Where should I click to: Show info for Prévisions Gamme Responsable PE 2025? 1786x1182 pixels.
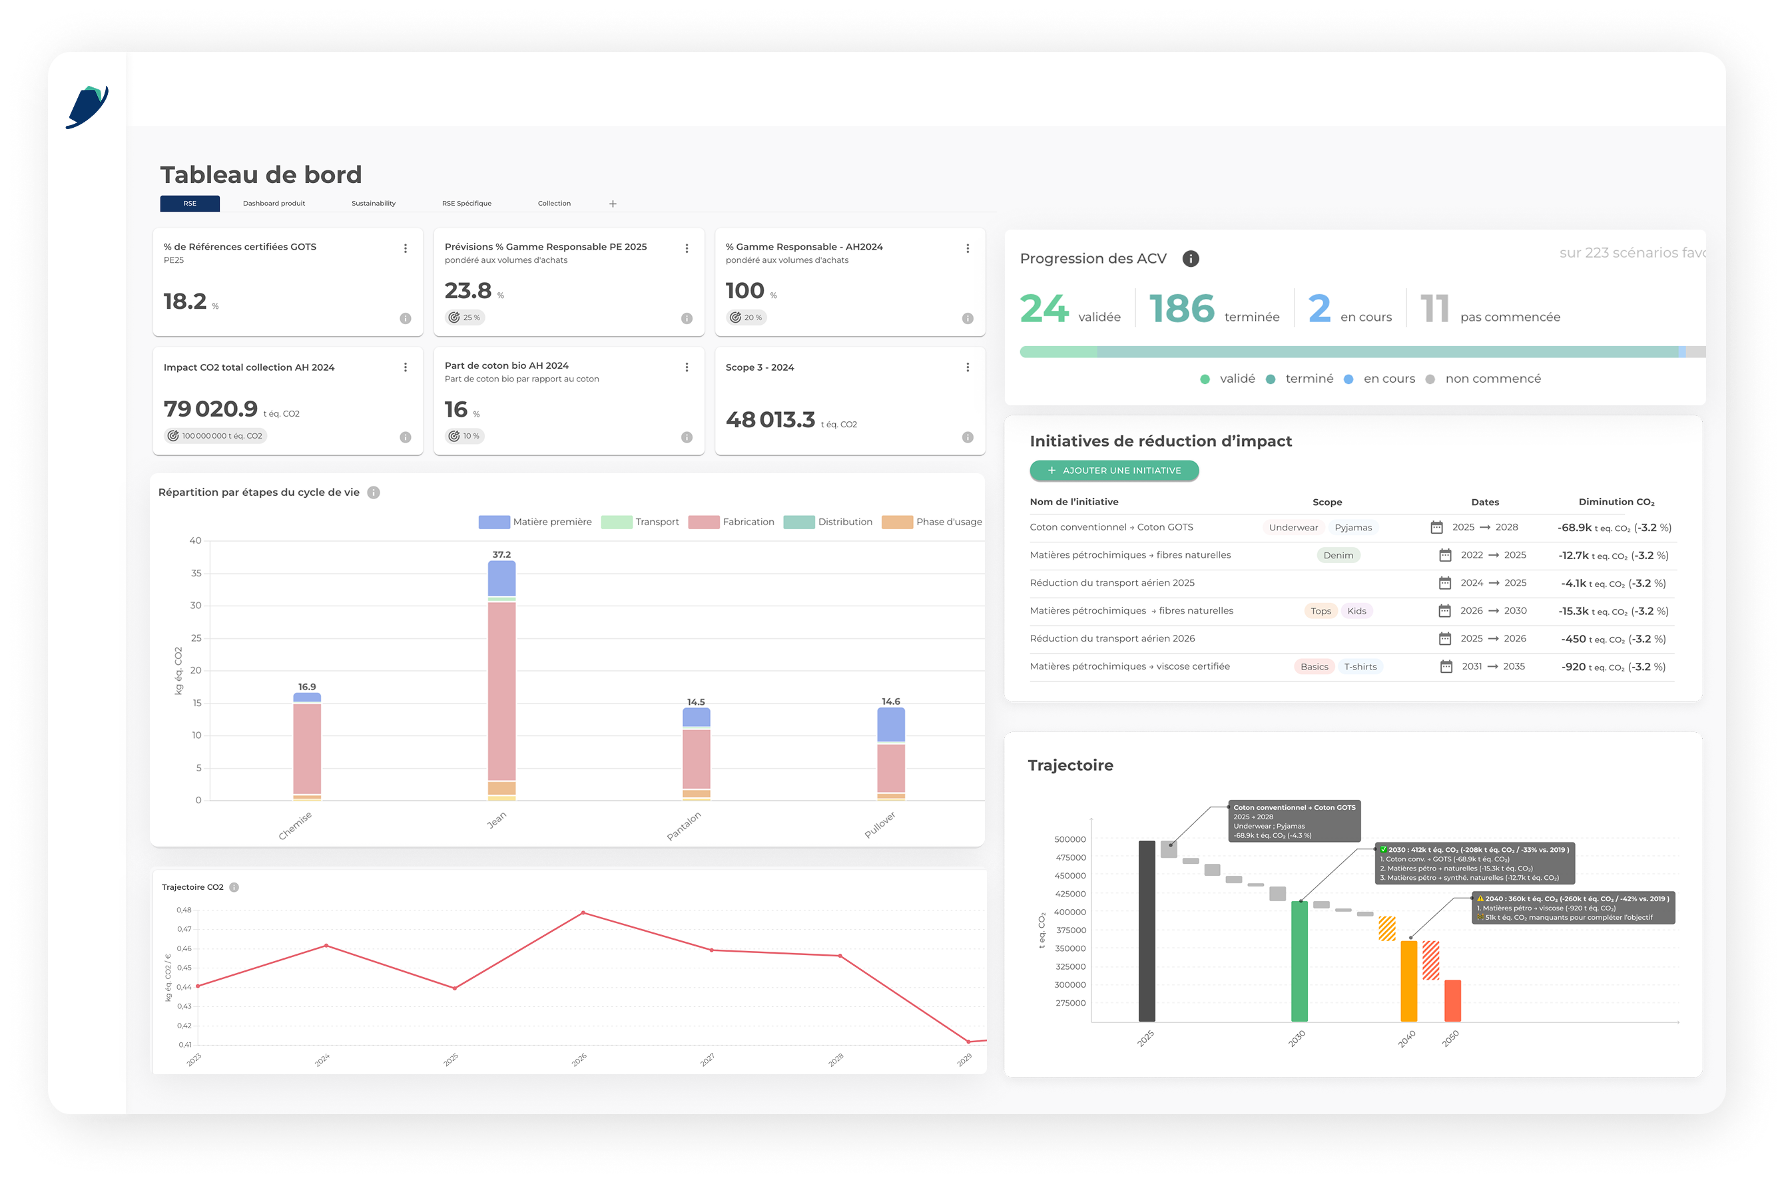click(x=687, y=319)
